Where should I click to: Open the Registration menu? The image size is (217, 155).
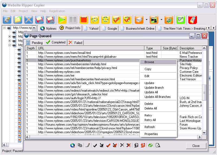tap(57, 11)
